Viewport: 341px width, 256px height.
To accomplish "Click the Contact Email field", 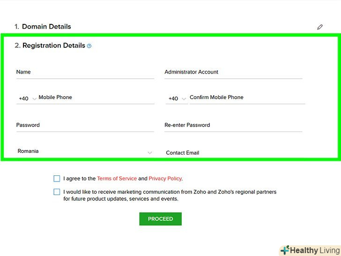I will [x=233, y=153].
